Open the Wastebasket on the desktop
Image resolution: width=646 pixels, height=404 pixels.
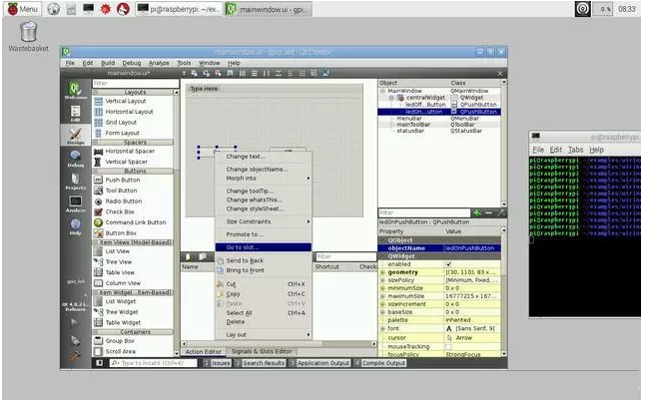(x=27, y=36)
